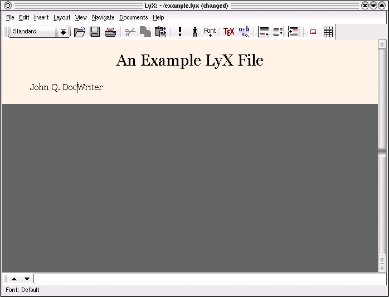Toggle TeX mode with the red TeX icon

[x=228, y=32]
